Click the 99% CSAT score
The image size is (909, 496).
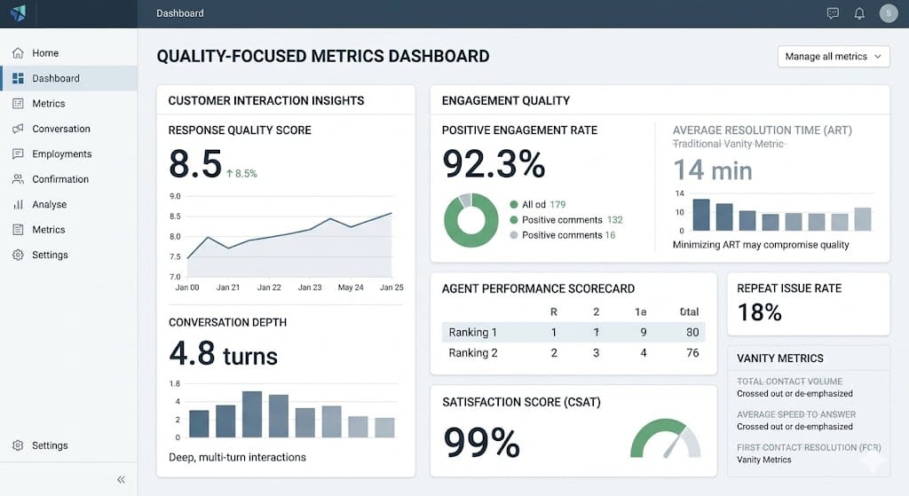pos(481,443)
